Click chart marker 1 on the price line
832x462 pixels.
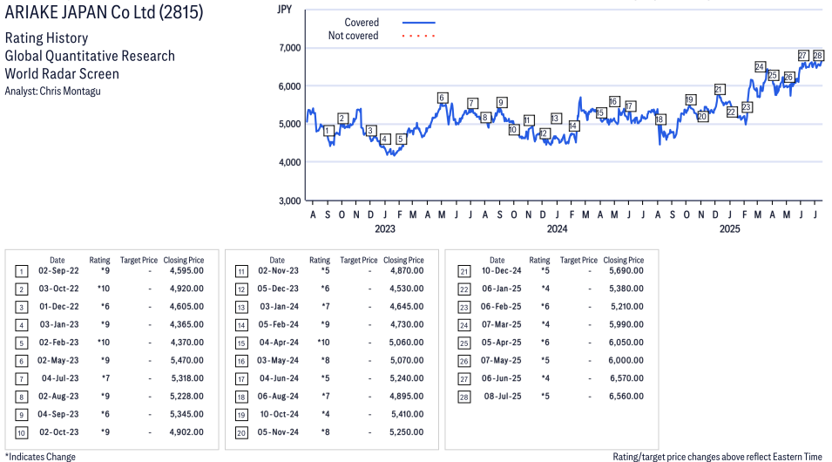point(328,131)
